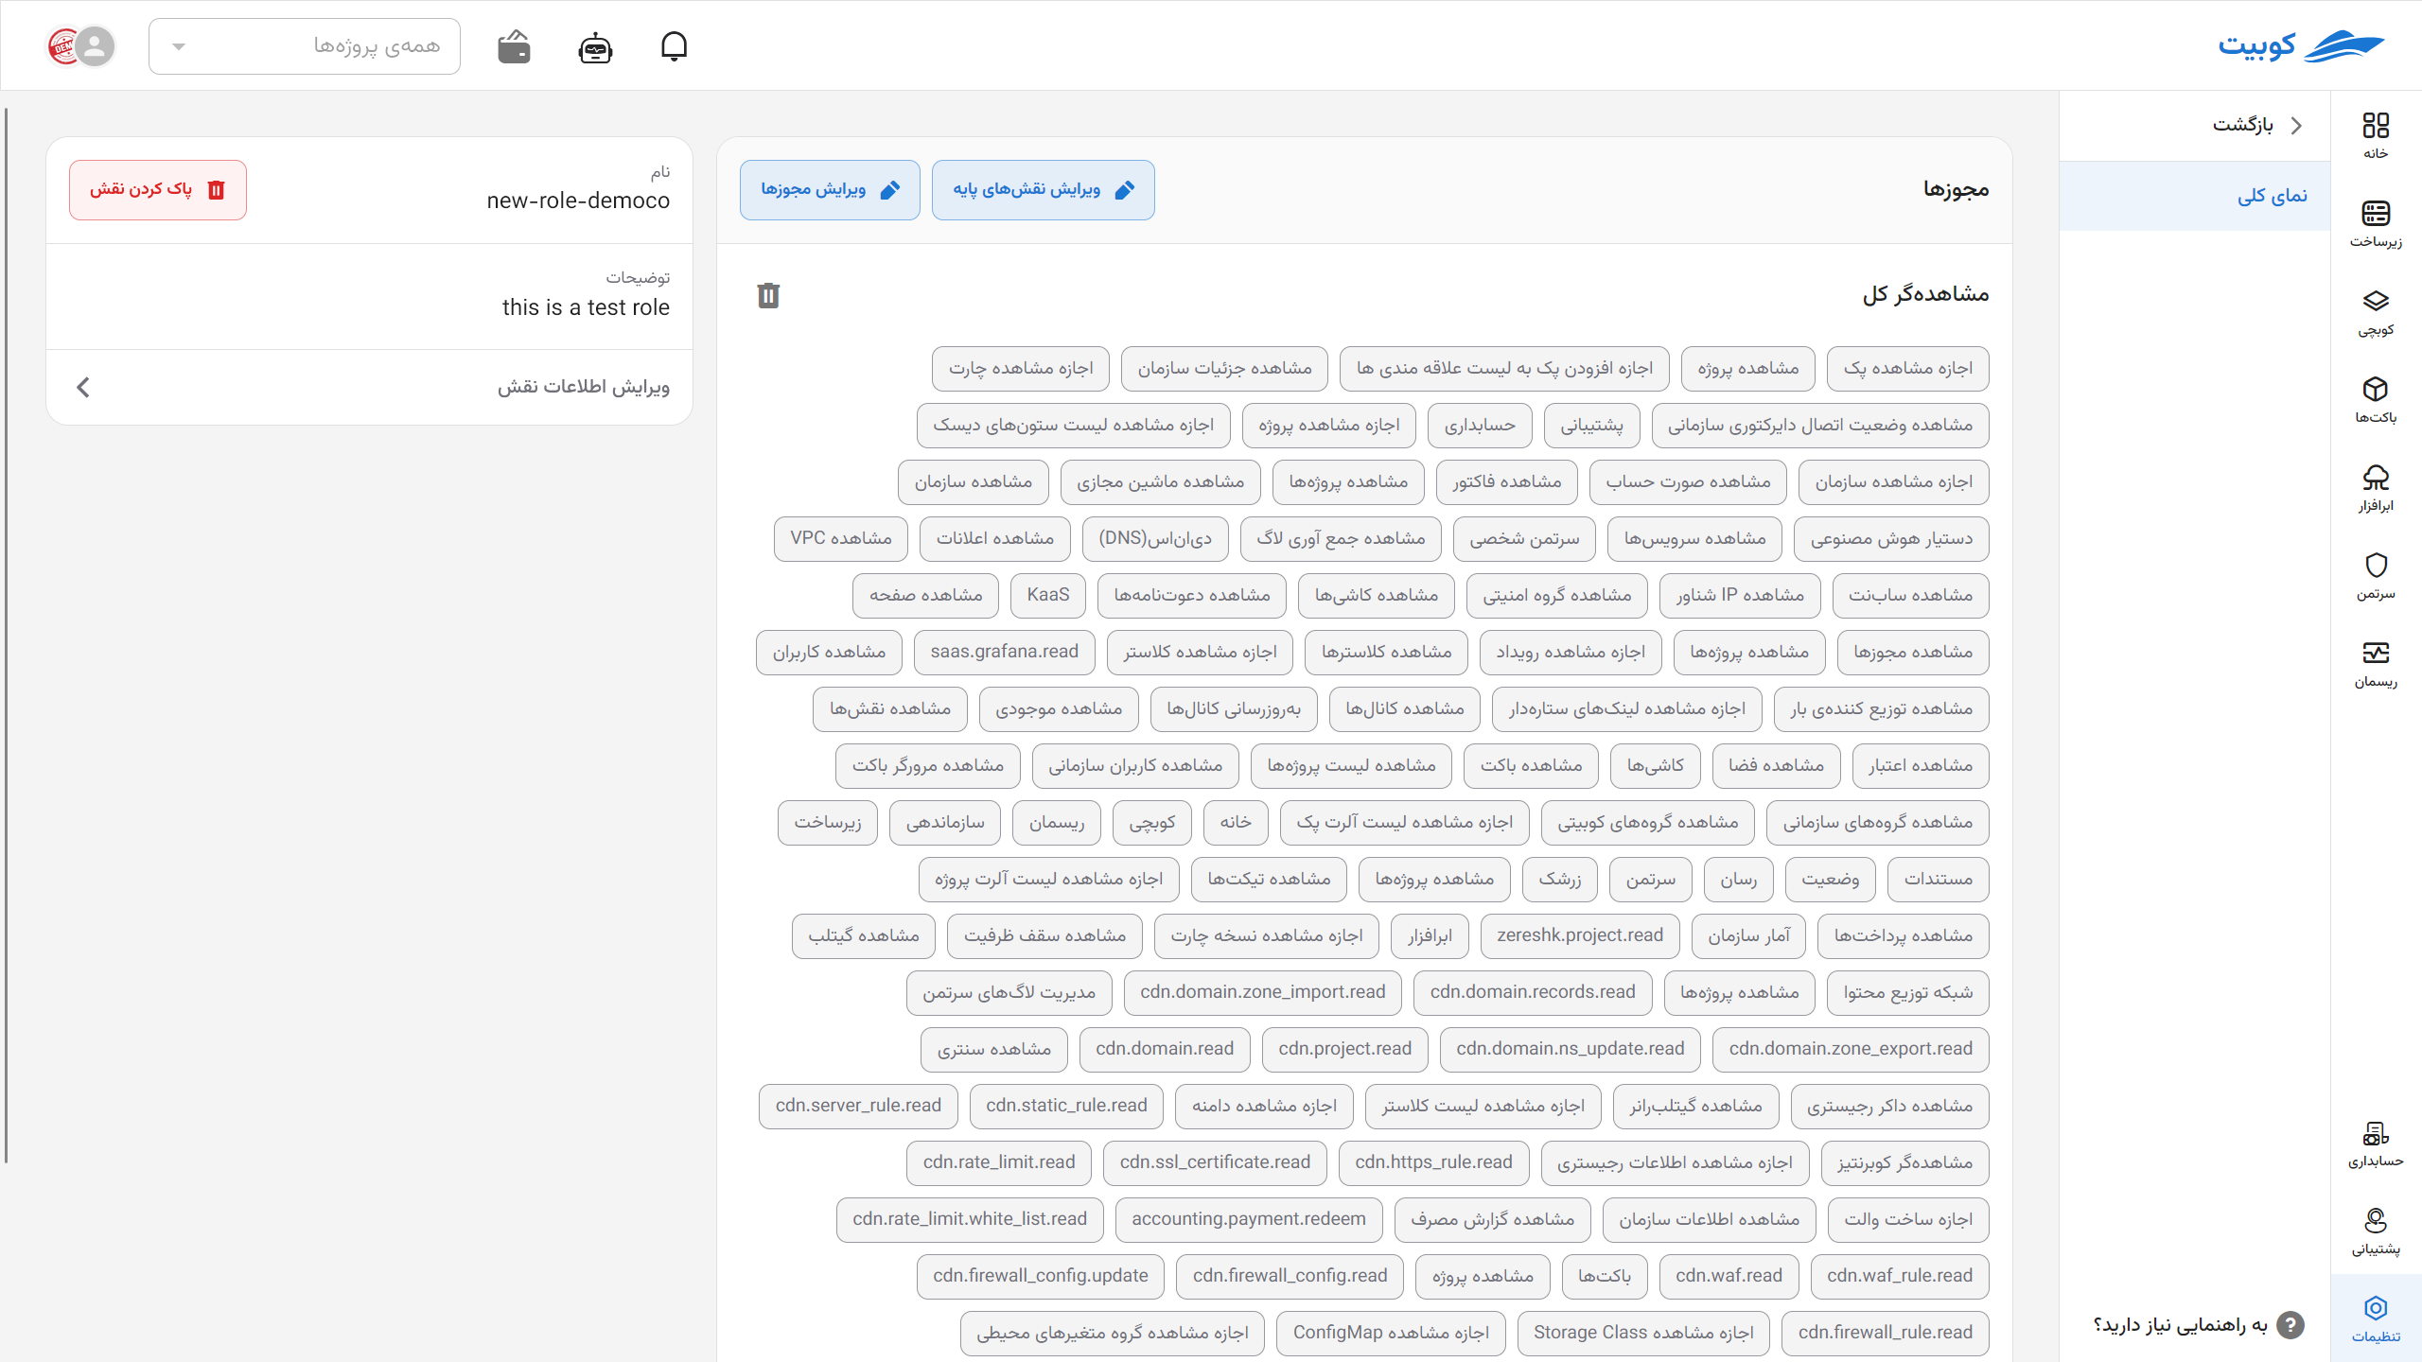Click the خانه permission chip

pos(1236,823)
